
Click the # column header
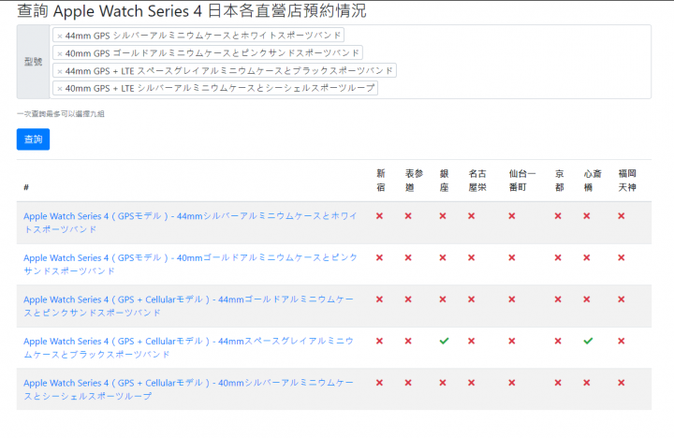pos(26,187)
